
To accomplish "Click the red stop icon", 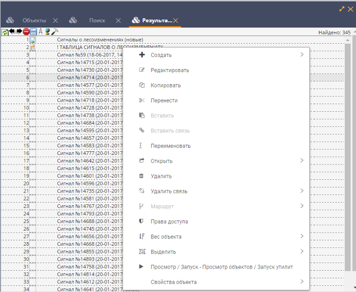I will pyautogui.click(x=26, y=32).
